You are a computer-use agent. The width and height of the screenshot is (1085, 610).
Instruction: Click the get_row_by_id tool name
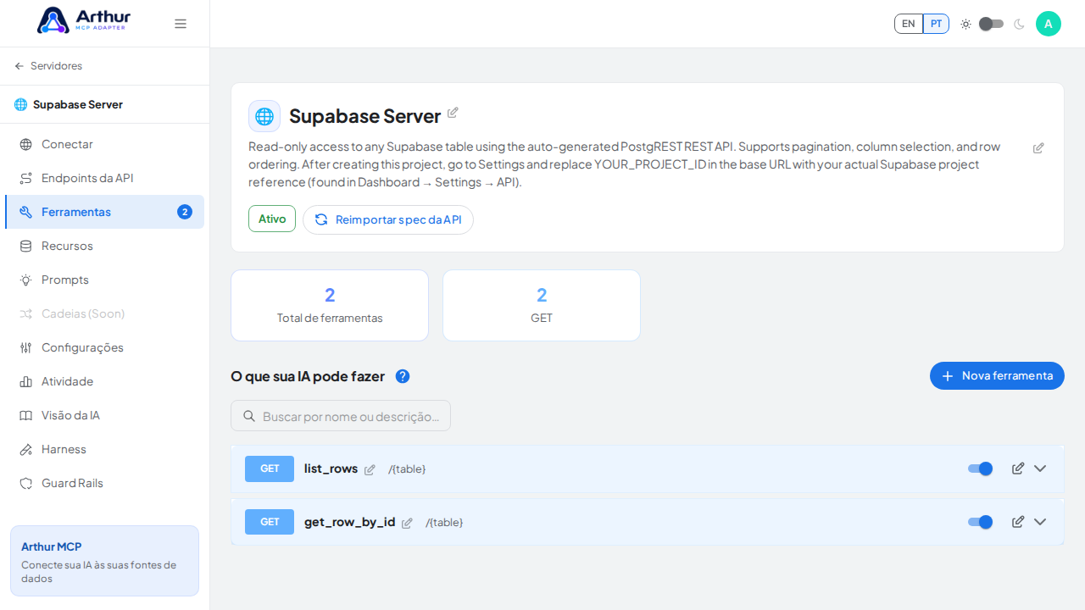point(350,522)
